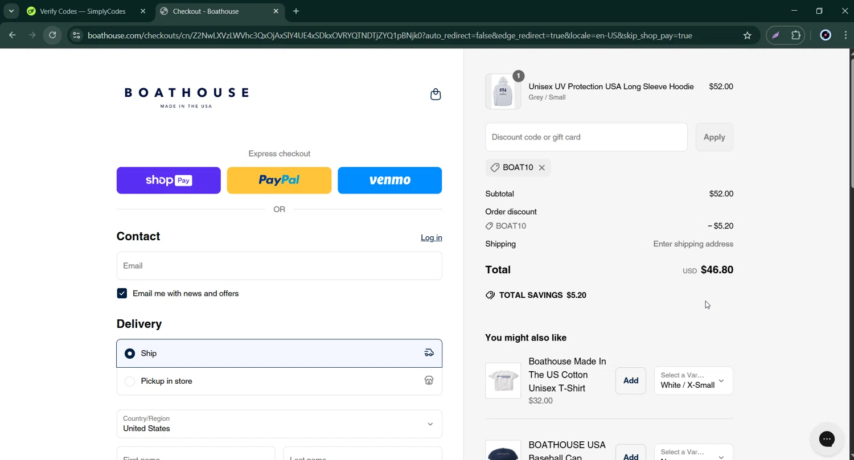Pay with Venmo express checkout
The image size is (854, 460).
pos(389,180)
